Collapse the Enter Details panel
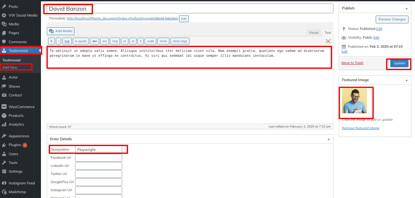Image resolution: width=415 pixels, height=198 pixels. 328,139
